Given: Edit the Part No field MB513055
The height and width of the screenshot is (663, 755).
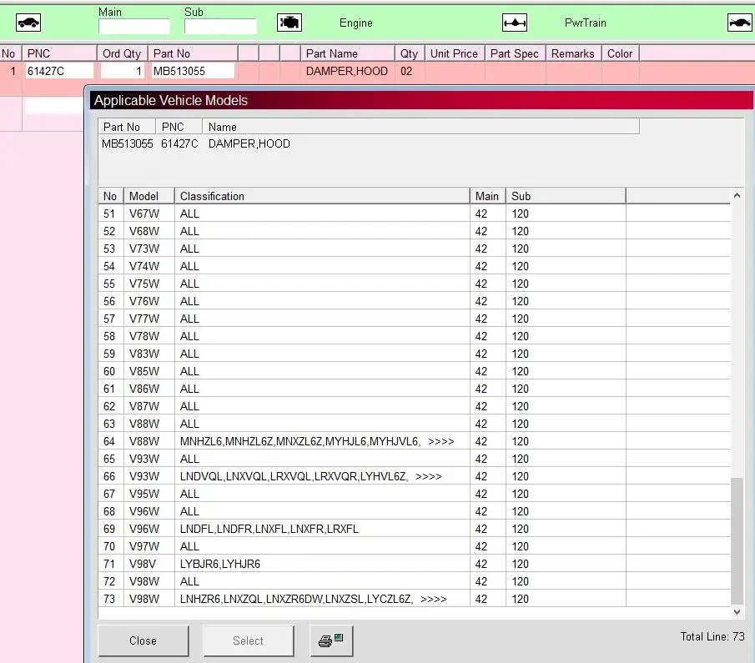Looking at the screenshot, I should pyautogui.click(x=193, y=71).
